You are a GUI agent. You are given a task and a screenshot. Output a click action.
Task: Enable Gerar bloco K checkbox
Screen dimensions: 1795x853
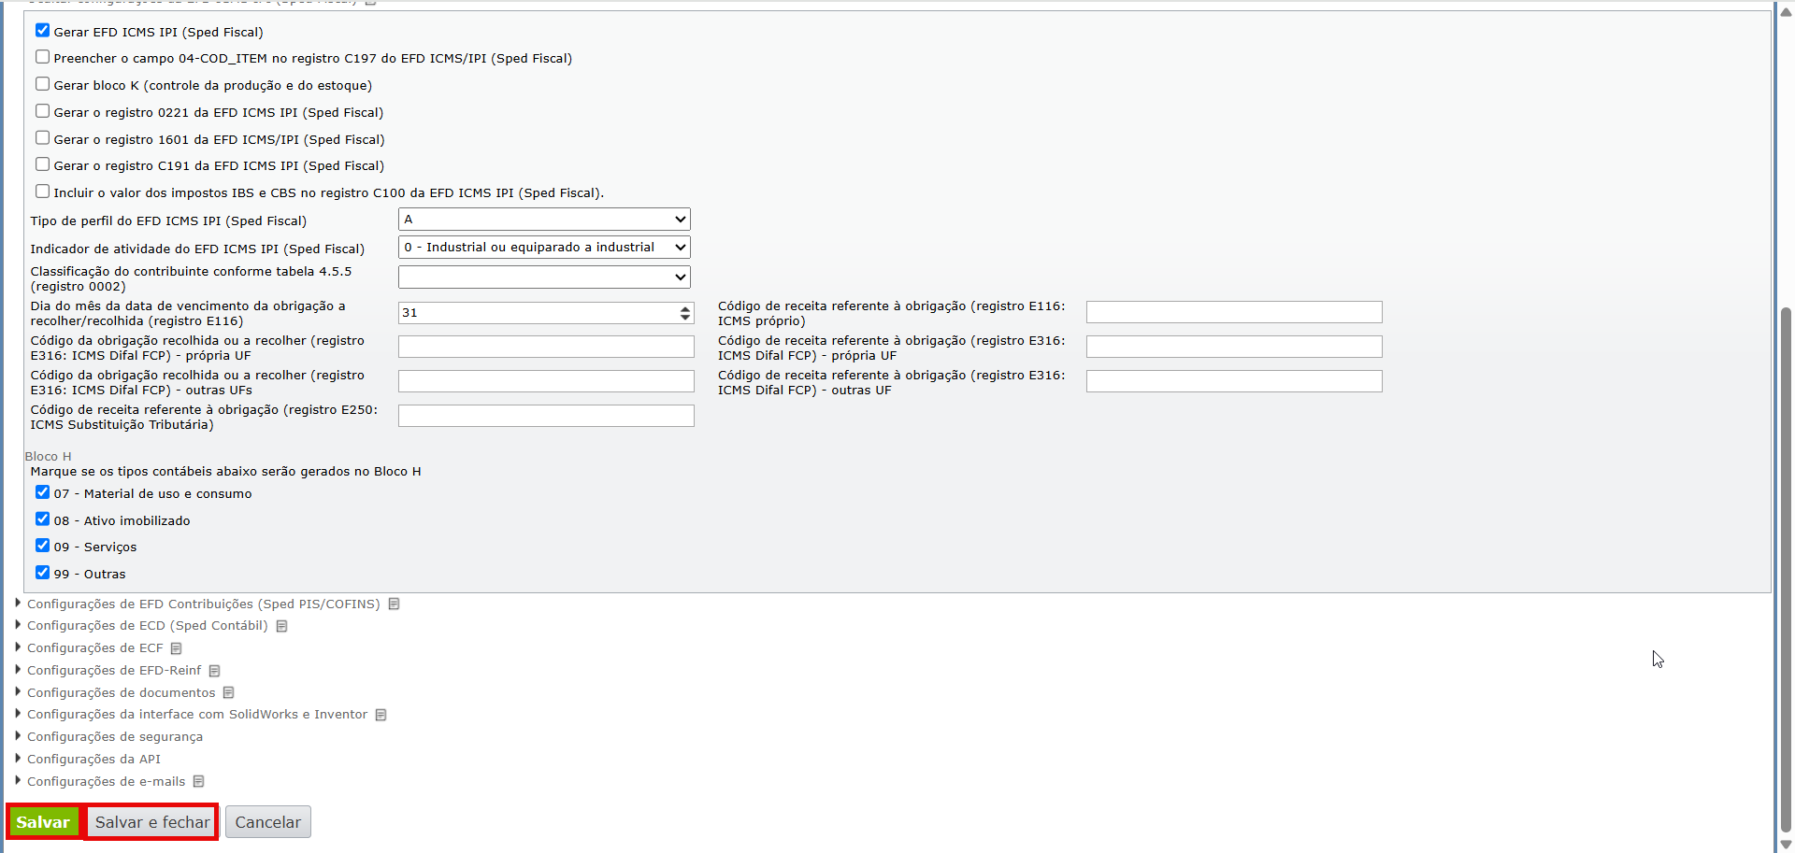click(x=43, y=84)
